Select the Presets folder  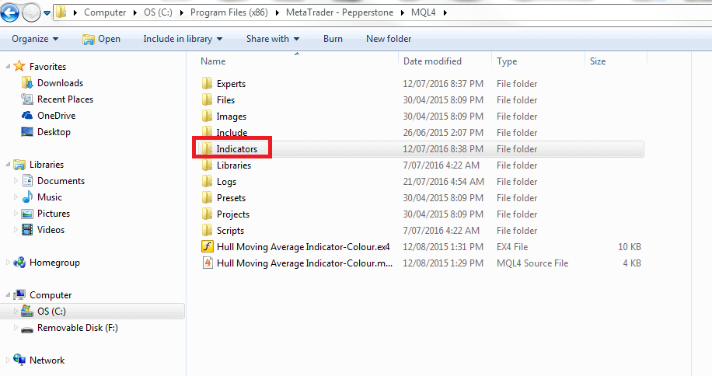(231, 198)
